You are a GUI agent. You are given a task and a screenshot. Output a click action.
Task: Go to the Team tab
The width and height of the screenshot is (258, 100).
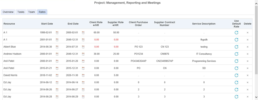pos(31,12)
